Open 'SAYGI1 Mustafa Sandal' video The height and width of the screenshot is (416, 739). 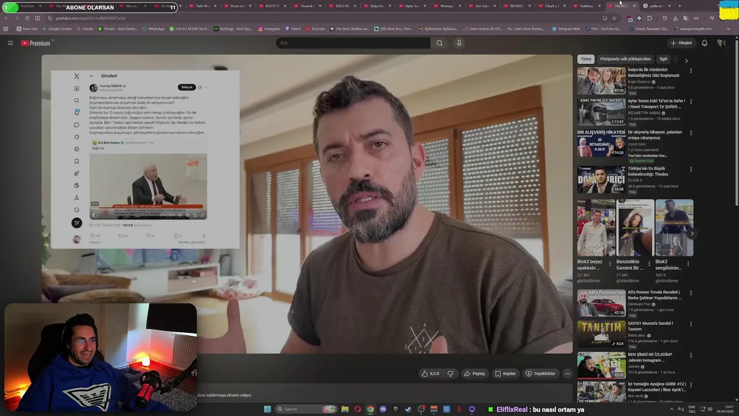click(601, 335)
